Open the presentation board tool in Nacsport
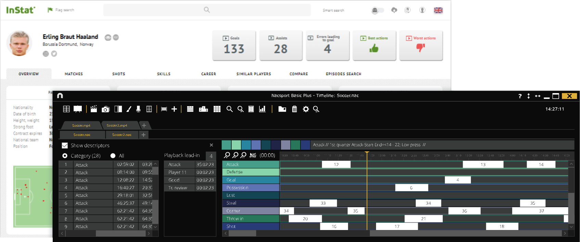 (78, 109)
